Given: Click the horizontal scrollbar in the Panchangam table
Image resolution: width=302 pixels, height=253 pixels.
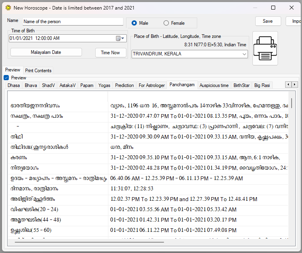Looking at the screenshot, I should (89, 242).
